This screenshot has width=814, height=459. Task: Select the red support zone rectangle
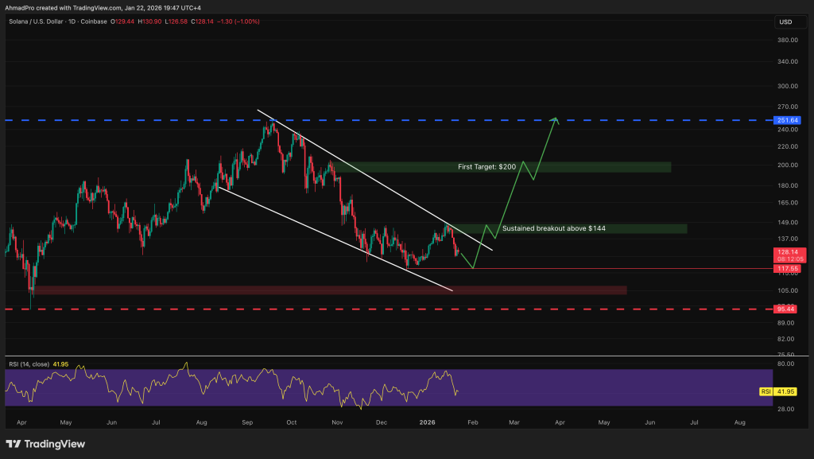coord(318,290)
